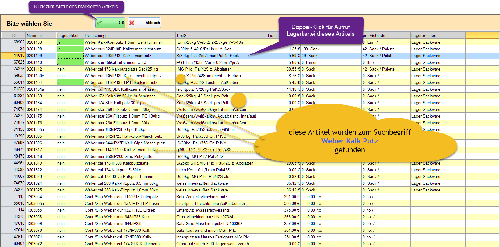The height and width of the screenshot is (247, 500).
Task: Click article number 1303055a
Action: [x=41, y=203]
